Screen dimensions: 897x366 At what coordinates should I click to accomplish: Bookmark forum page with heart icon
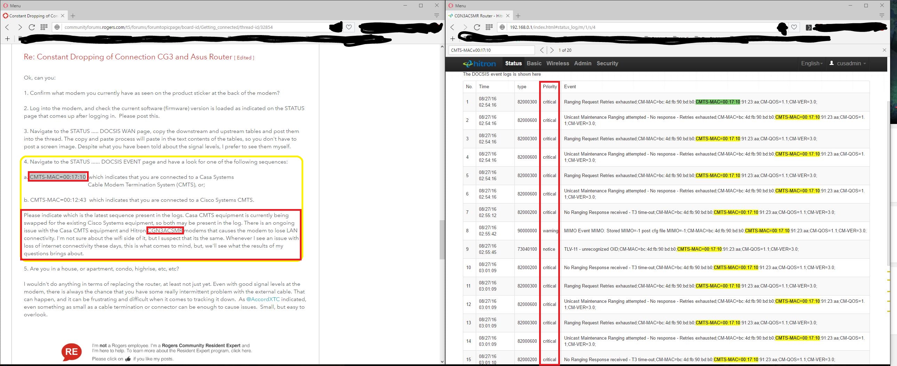[349, 27]
